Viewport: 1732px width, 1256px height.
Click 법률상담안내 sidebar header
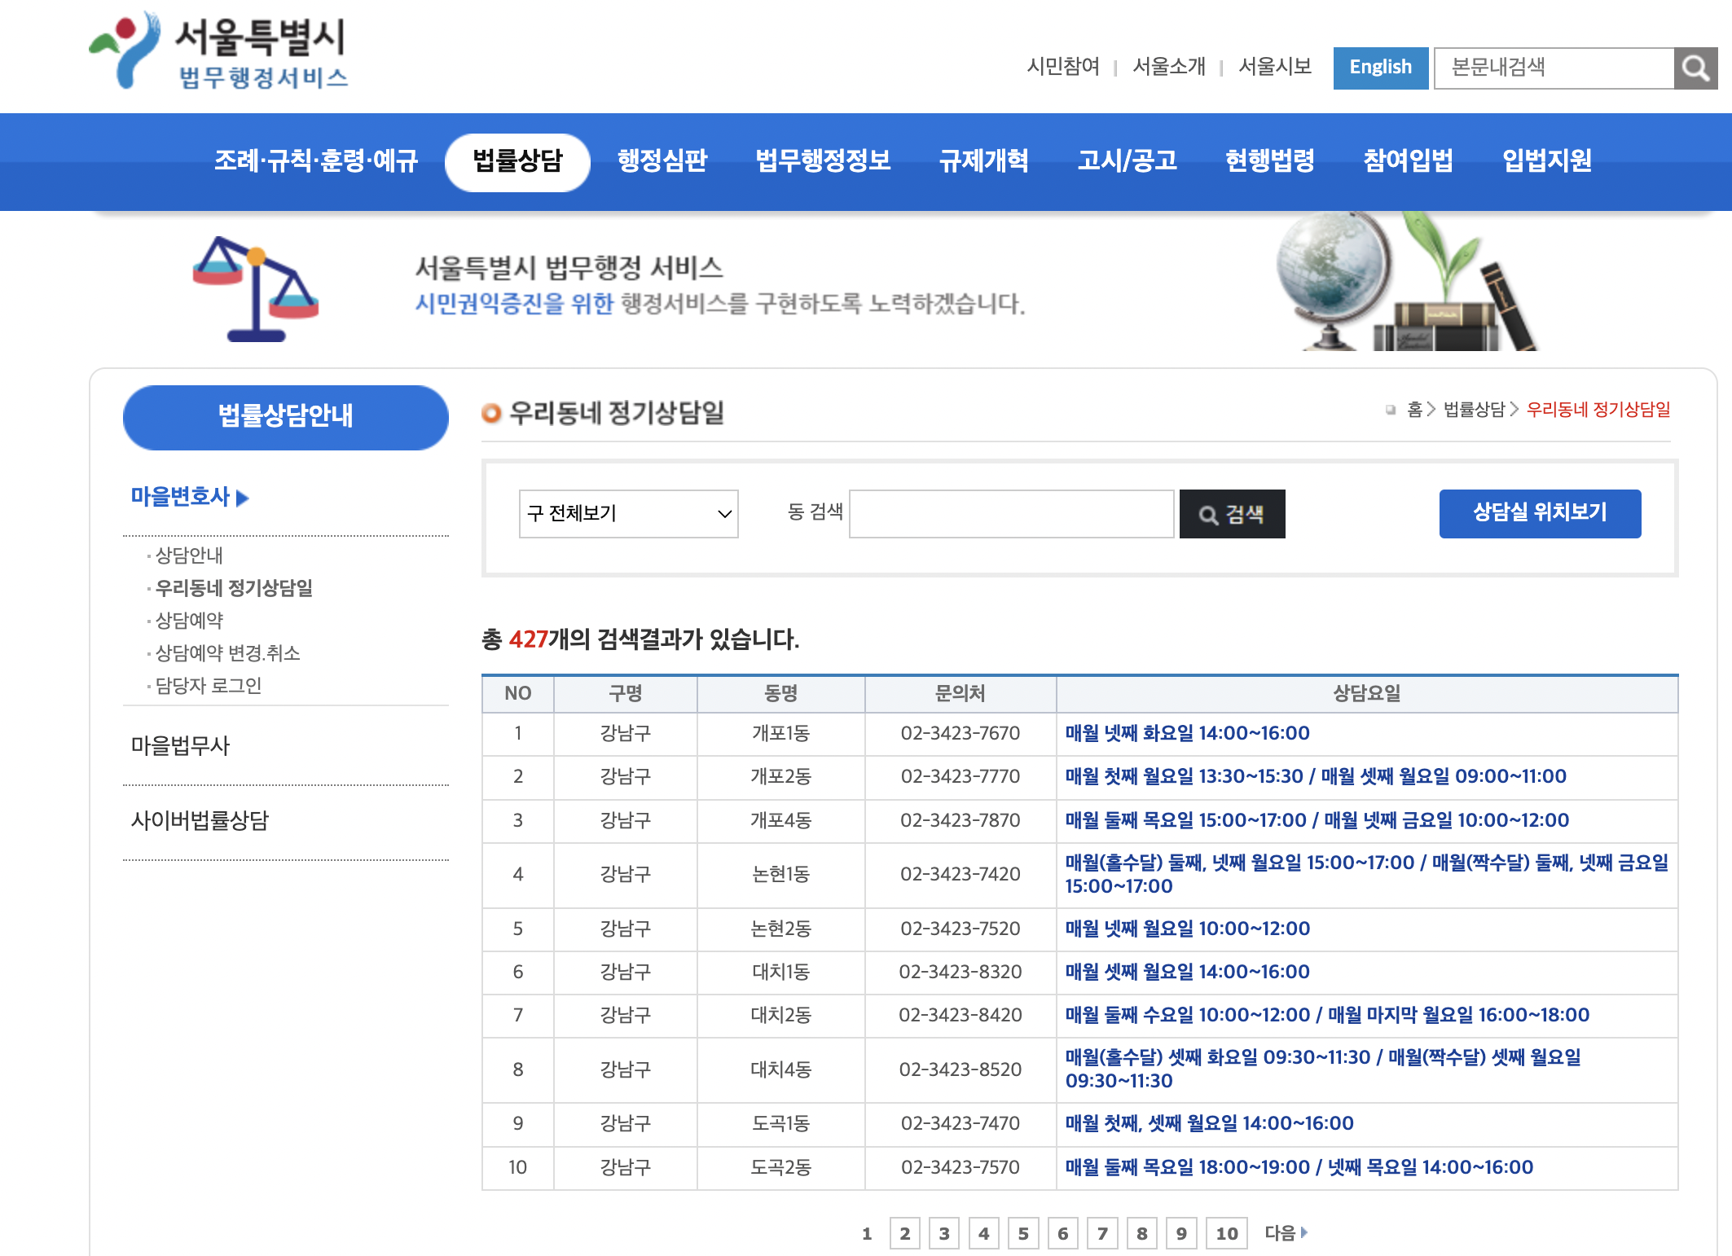click(x=285, y=417)
